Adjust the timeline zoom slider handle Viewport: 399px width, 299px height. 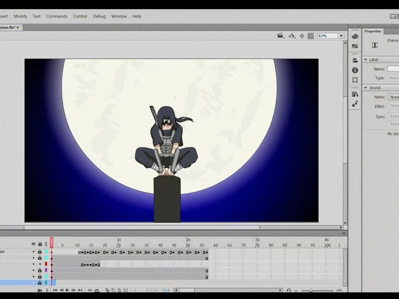(311, 290)
